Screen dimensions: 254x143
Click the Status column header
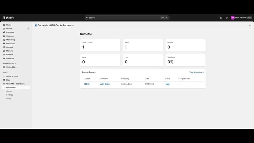(167, 78)
